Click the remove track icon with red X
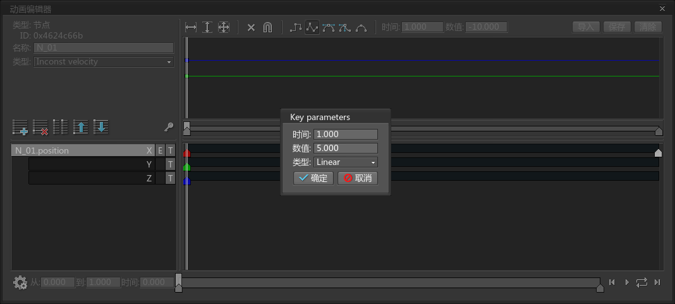The width and height of the screenshot is (675, 304). click(40, 127)
